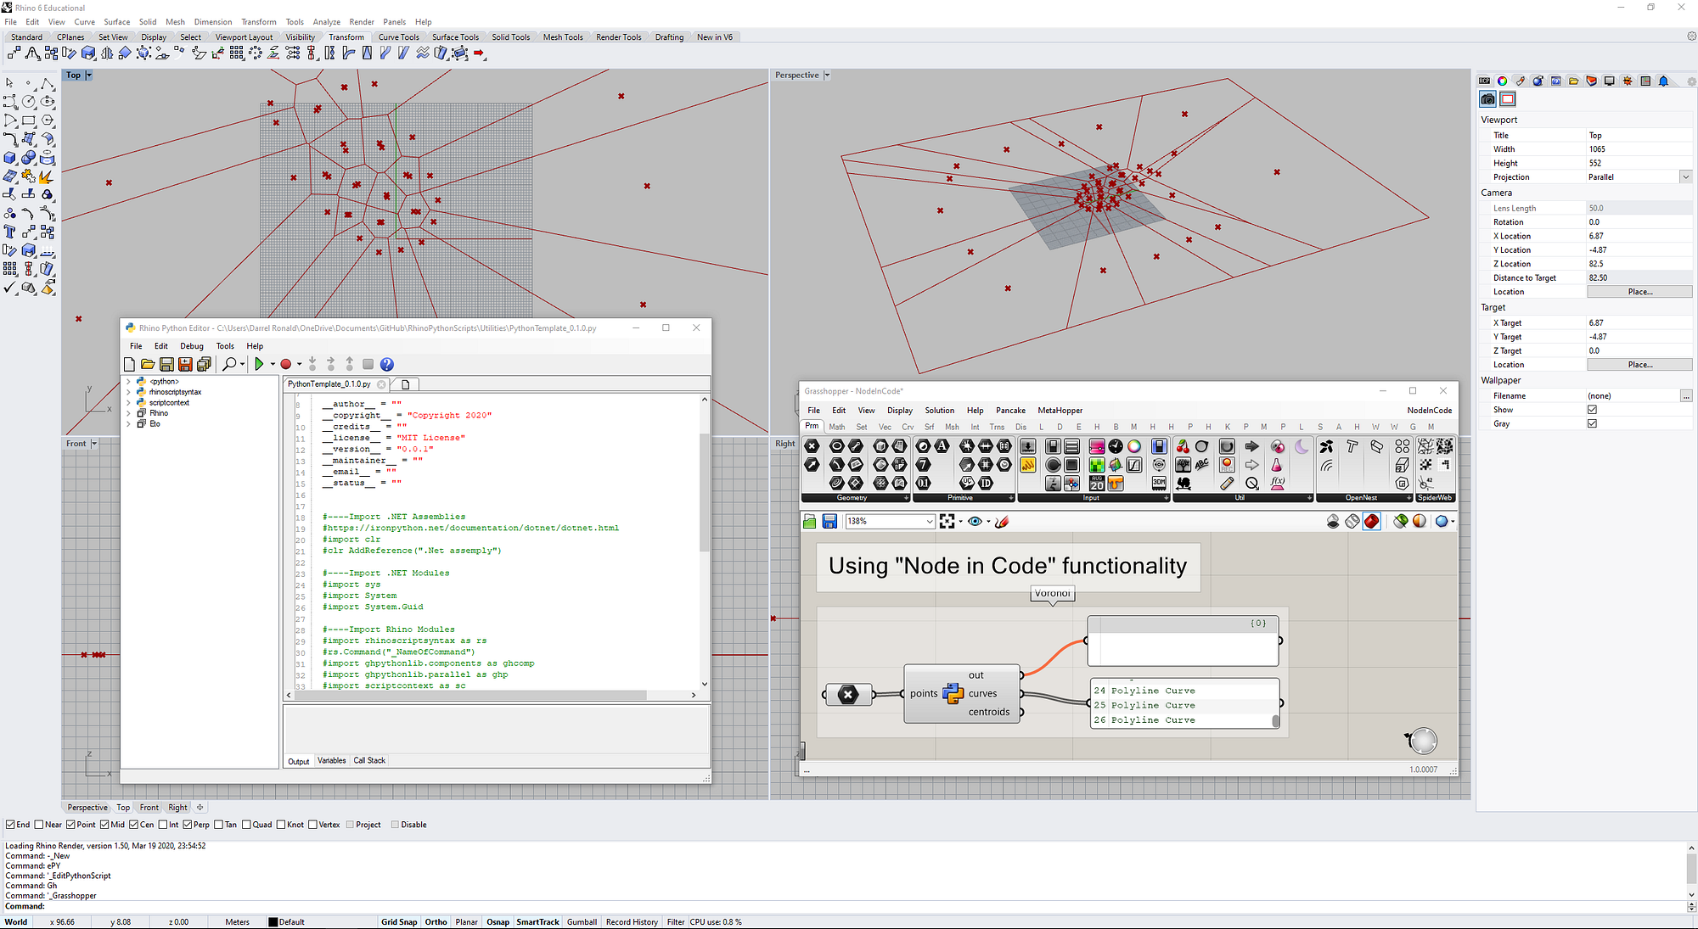Click Place for the camera location
Image resolution: width=1698 pixels, height=929 pixels.
[x=1640, y=291]
